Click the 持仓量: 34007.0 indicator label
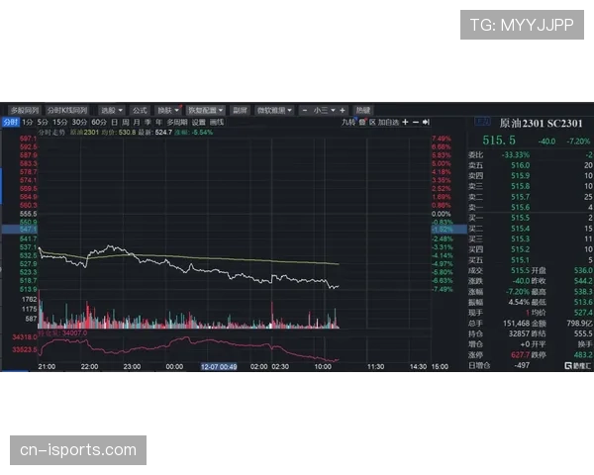This screenshot has width=594, height=475. coord(62,332)
